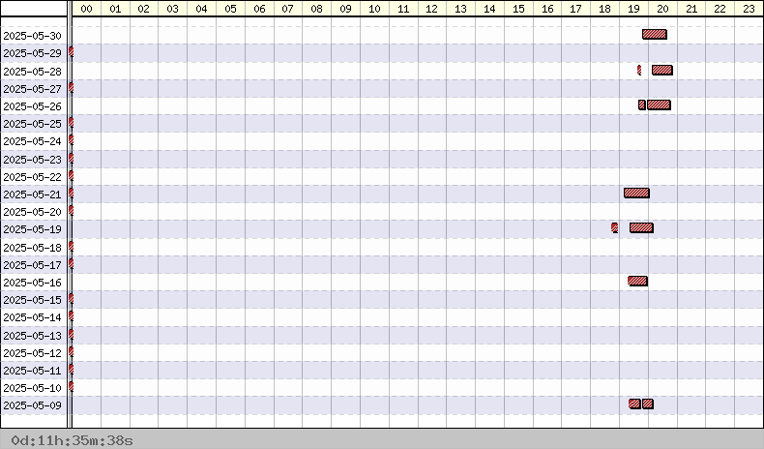Click the second bar on 2025-05-09 row
This screenshot has height=449, width=764.
point(648,404)
